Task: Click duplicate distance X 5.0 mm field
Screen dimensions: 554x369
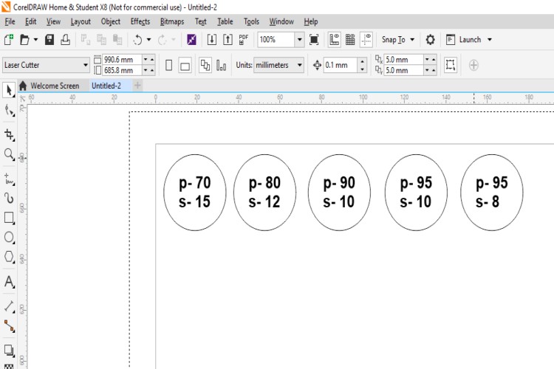Action: [x=403, y=60]
